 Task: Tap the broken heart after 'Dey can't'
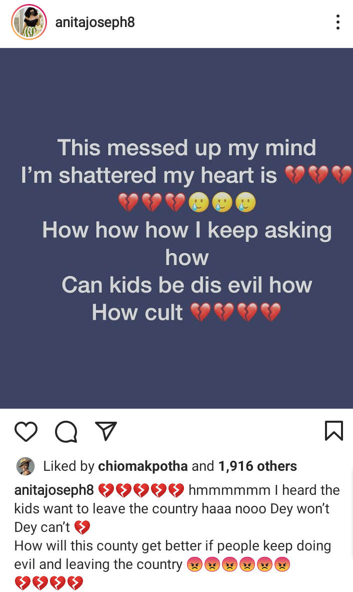(x=82, y=527)
